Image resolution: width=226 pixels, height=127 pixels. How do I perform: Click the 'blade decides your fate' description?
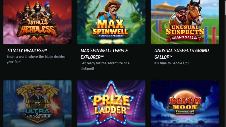pos(36,59)
